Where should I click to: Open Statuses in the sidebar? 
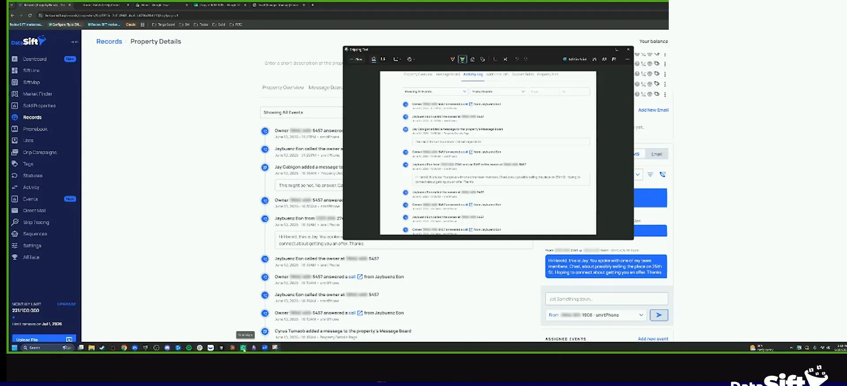tap(32, 175)
